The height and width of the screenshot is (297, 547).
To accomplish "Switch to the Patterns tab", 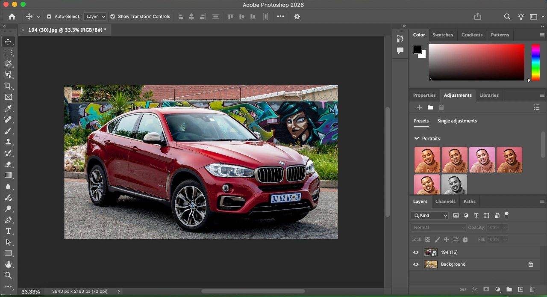I will (x=500, y=35).
